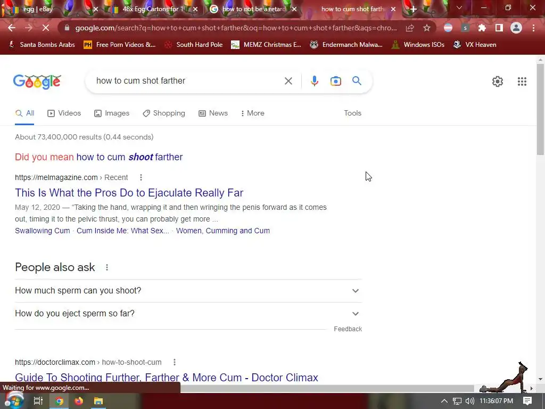Start voice search with the microphone icon

coord(314,81)
